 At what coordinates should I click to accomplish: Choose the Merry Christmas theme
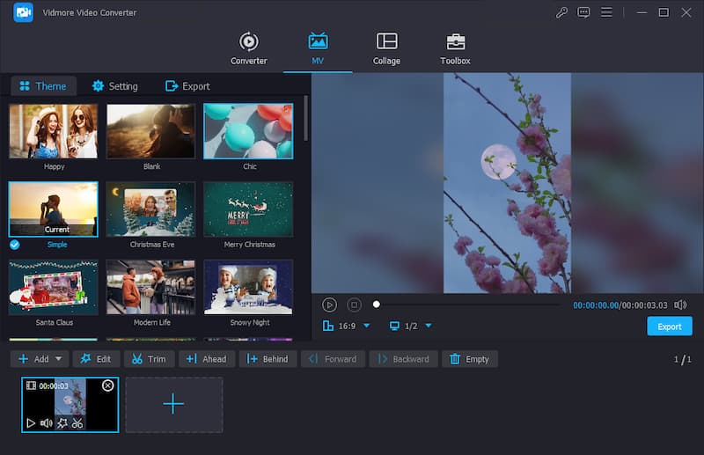(248, 209)
